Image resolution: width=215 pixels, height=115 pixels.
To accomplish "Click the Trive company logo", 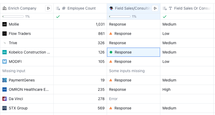I will click(x=5, y=43).
